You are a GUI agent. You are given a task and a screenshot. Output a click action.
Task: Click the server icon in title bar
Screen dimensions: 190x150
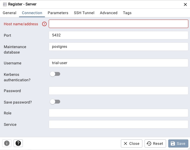click(5, 4)
